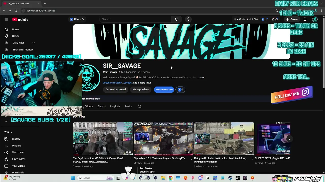Click Manage videos
The image size is (325, 182).
tap(140, 89)
